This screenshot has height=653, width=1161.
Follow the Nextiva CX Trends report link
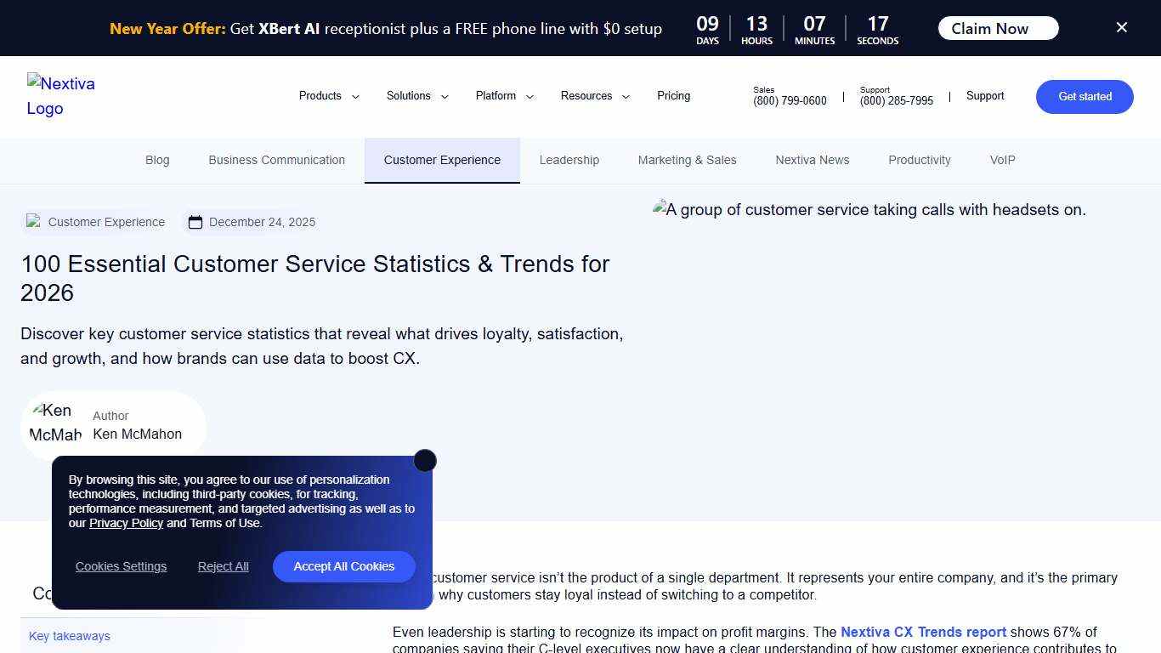pos(923,632)
